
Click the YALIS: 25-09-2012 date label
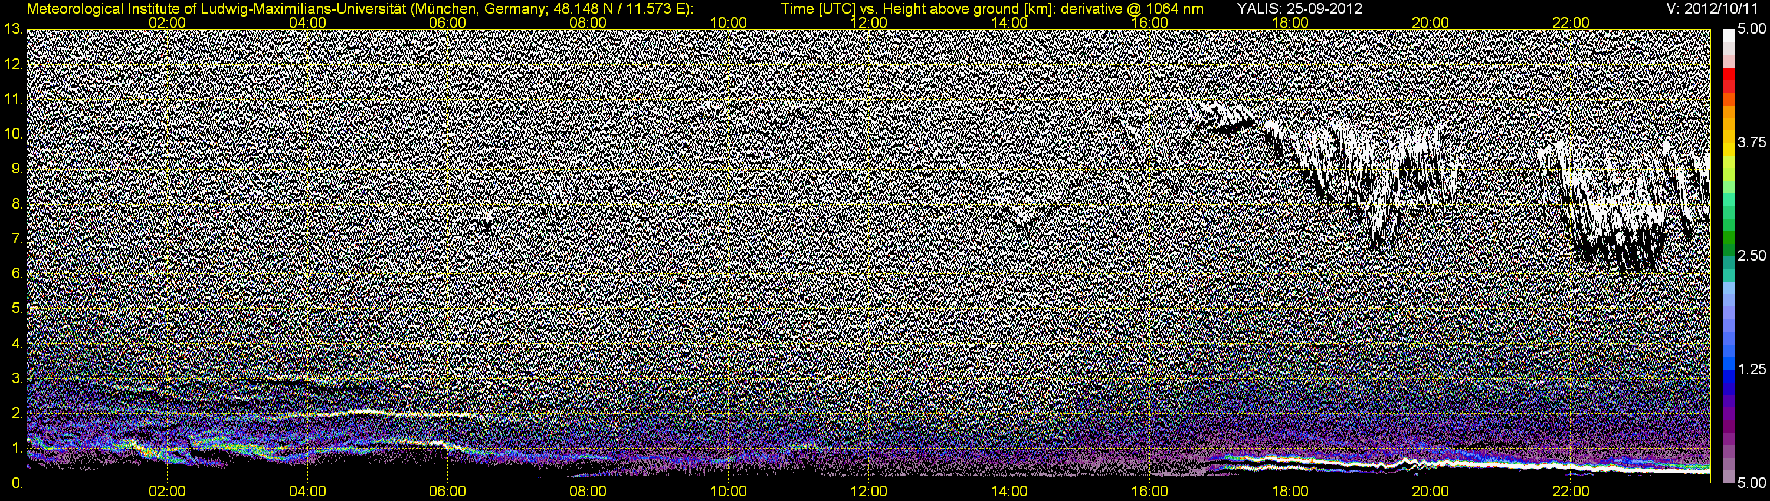click(x=1299, y=9)
